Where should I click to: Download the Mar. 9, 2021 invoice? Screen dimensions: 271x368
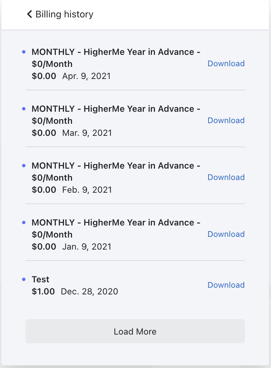pyautogui.click(x=226, y=120)
